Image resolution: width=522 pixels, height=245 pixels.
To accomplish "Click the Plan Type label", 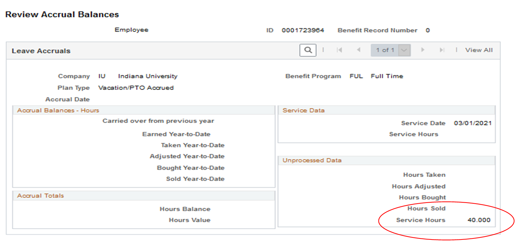I will [73, 88].
